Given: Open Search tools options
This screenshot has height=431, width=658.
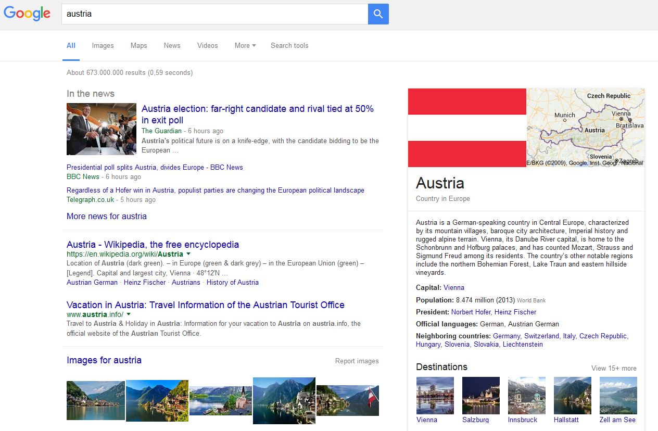Looking at the screenshot, I should click(x=289, y=45).
